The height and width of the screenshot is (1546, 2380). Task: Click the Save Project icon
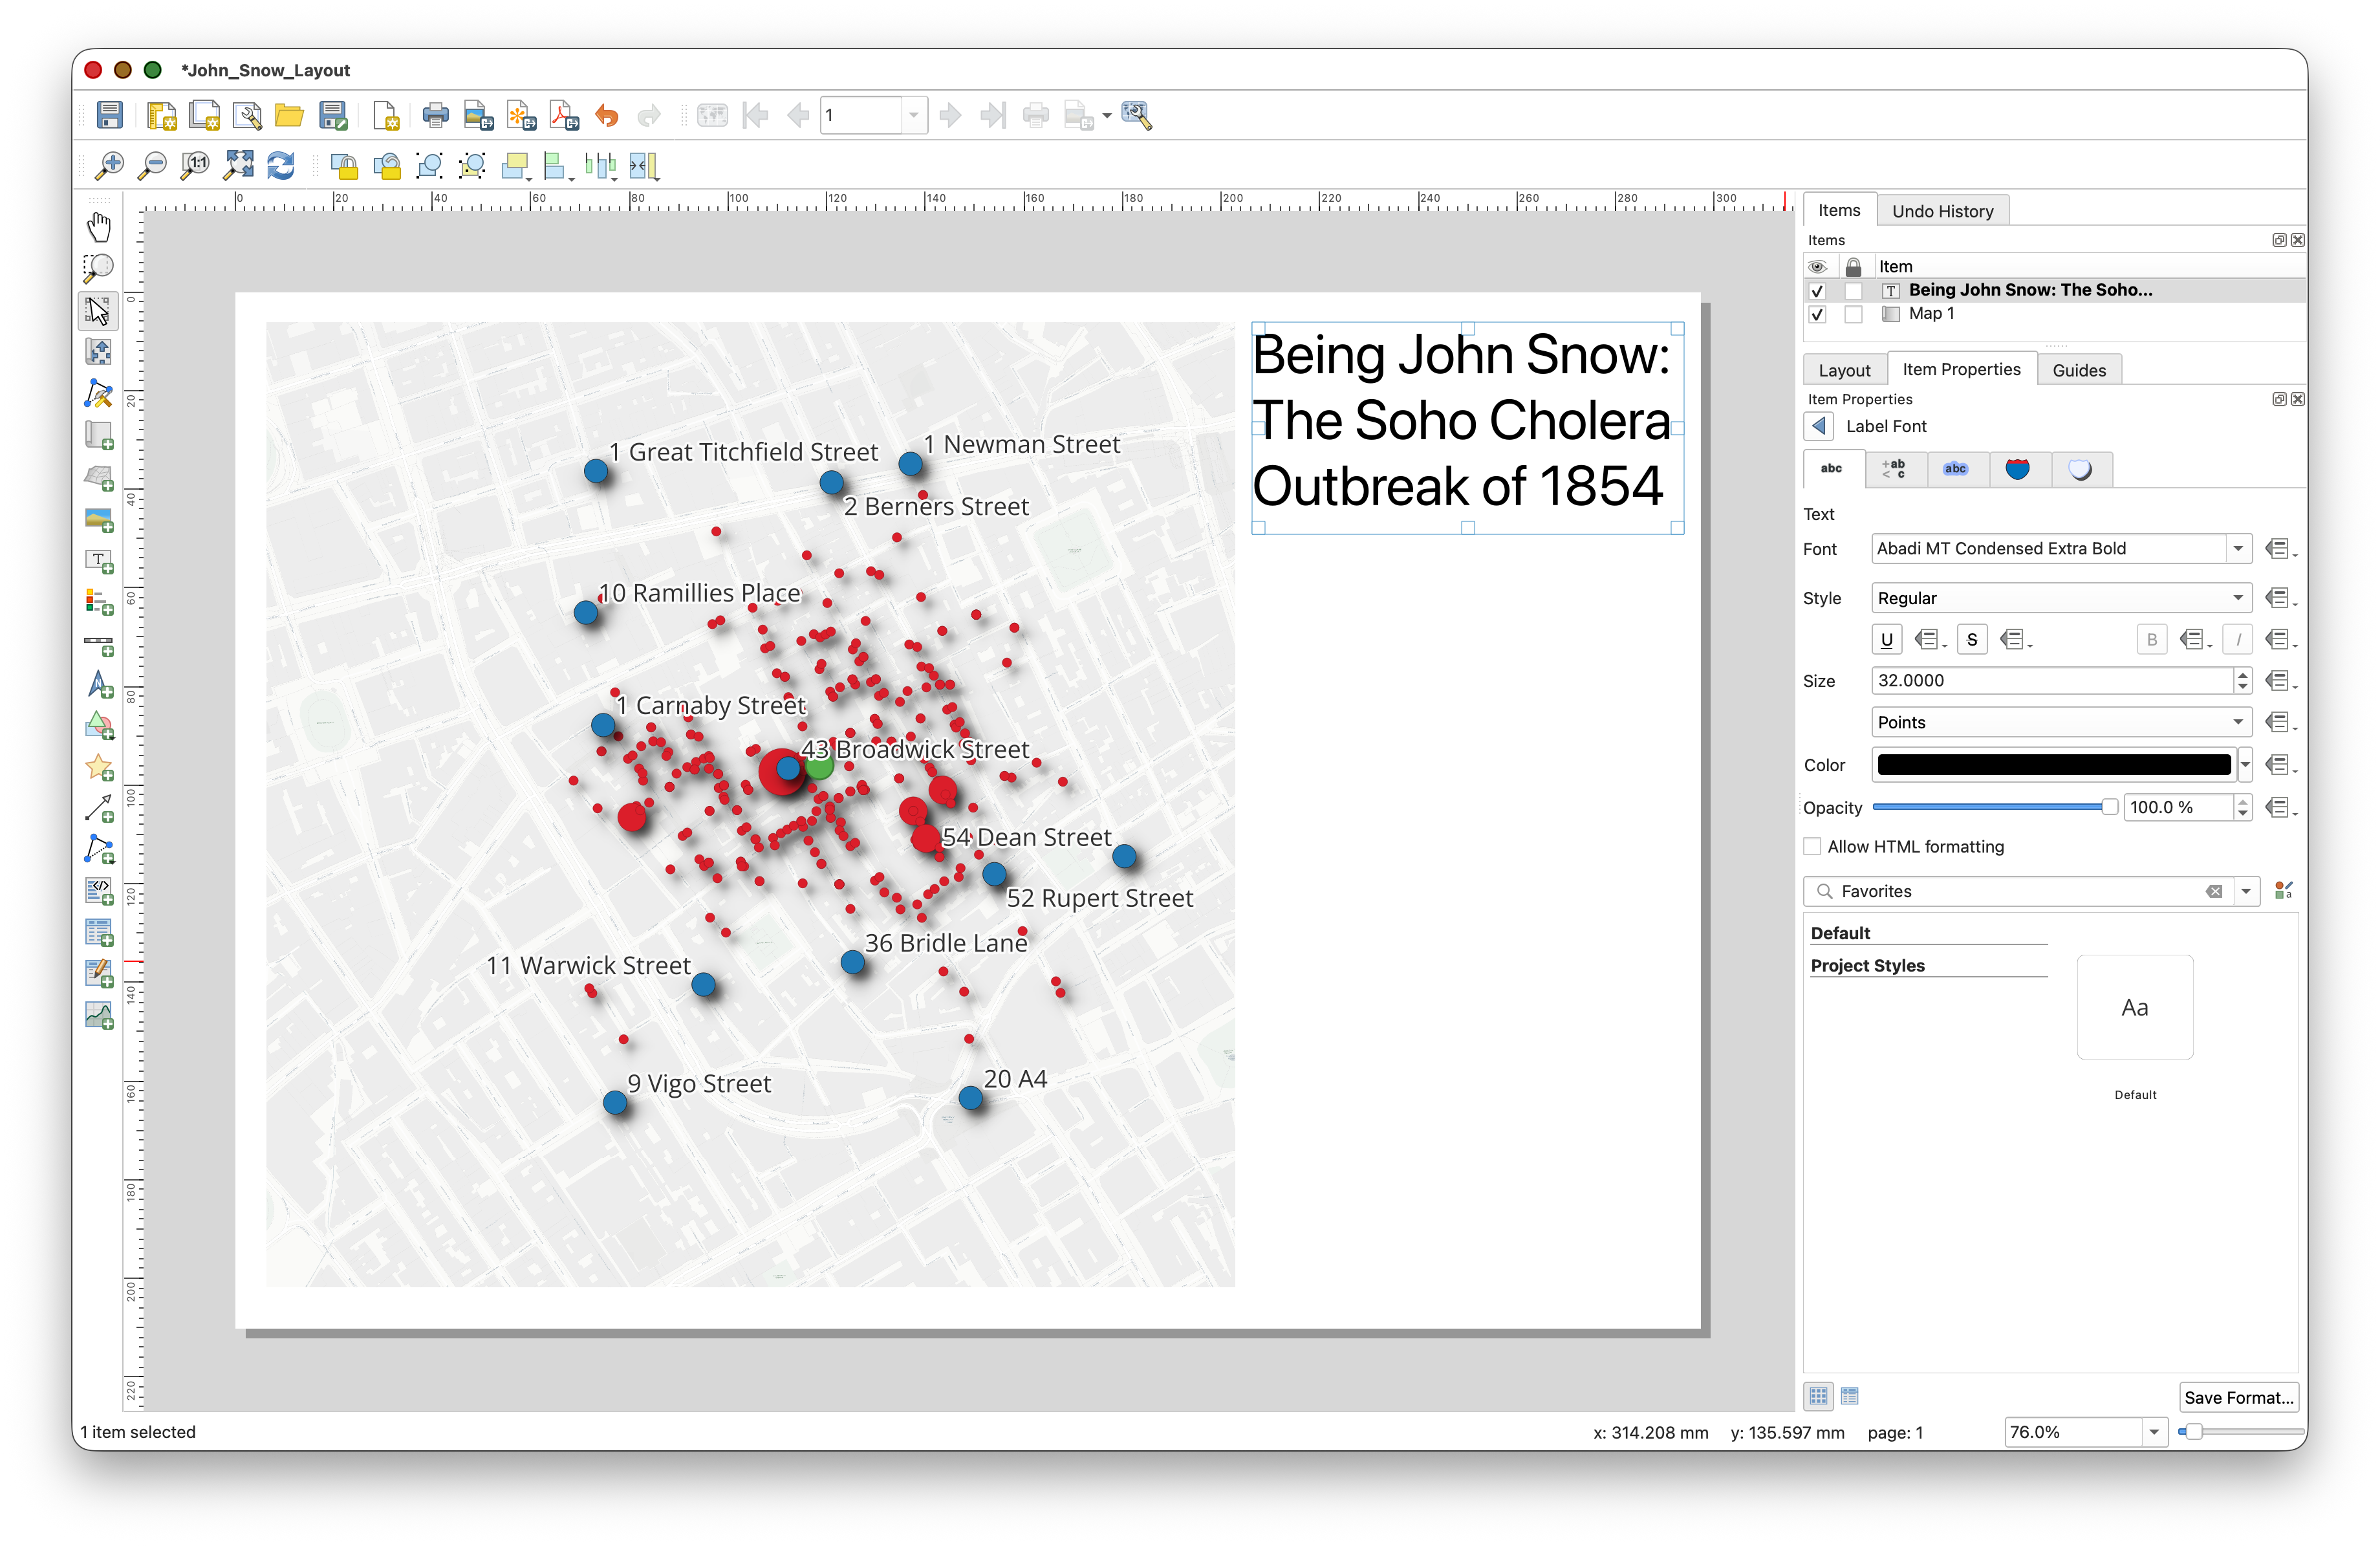pos(109,115)
